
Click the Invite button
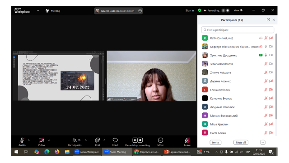point(215,143)
